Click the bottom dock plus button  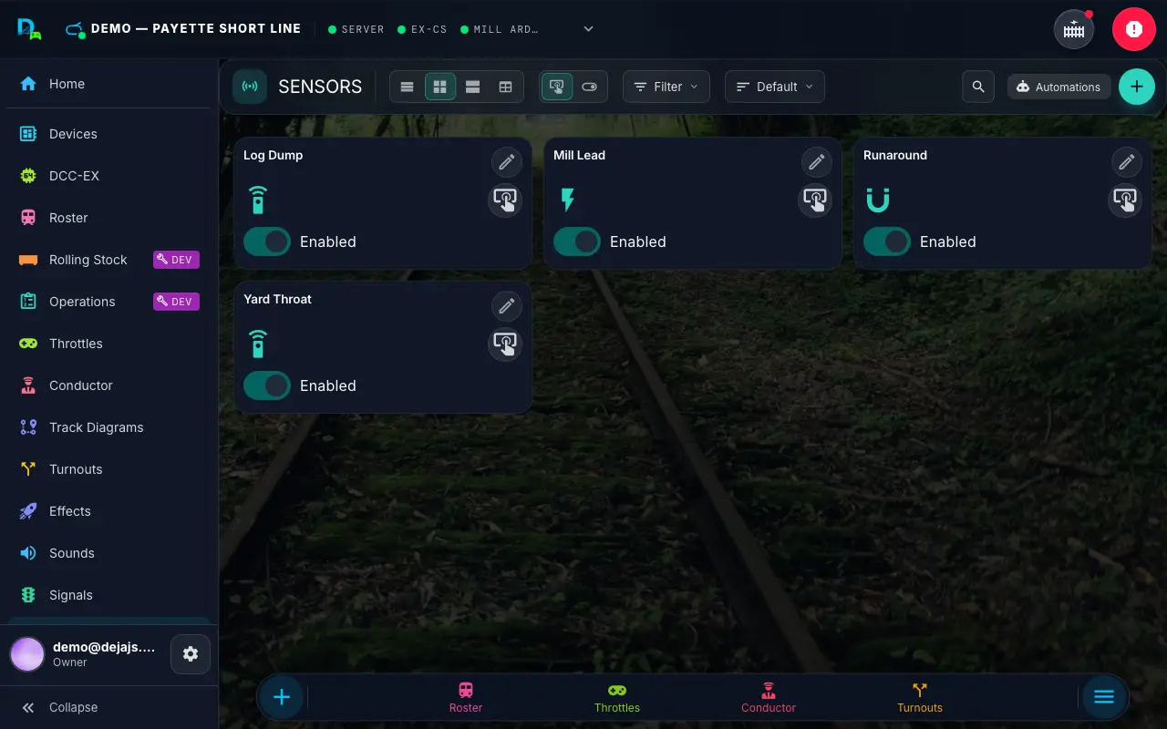282,697
